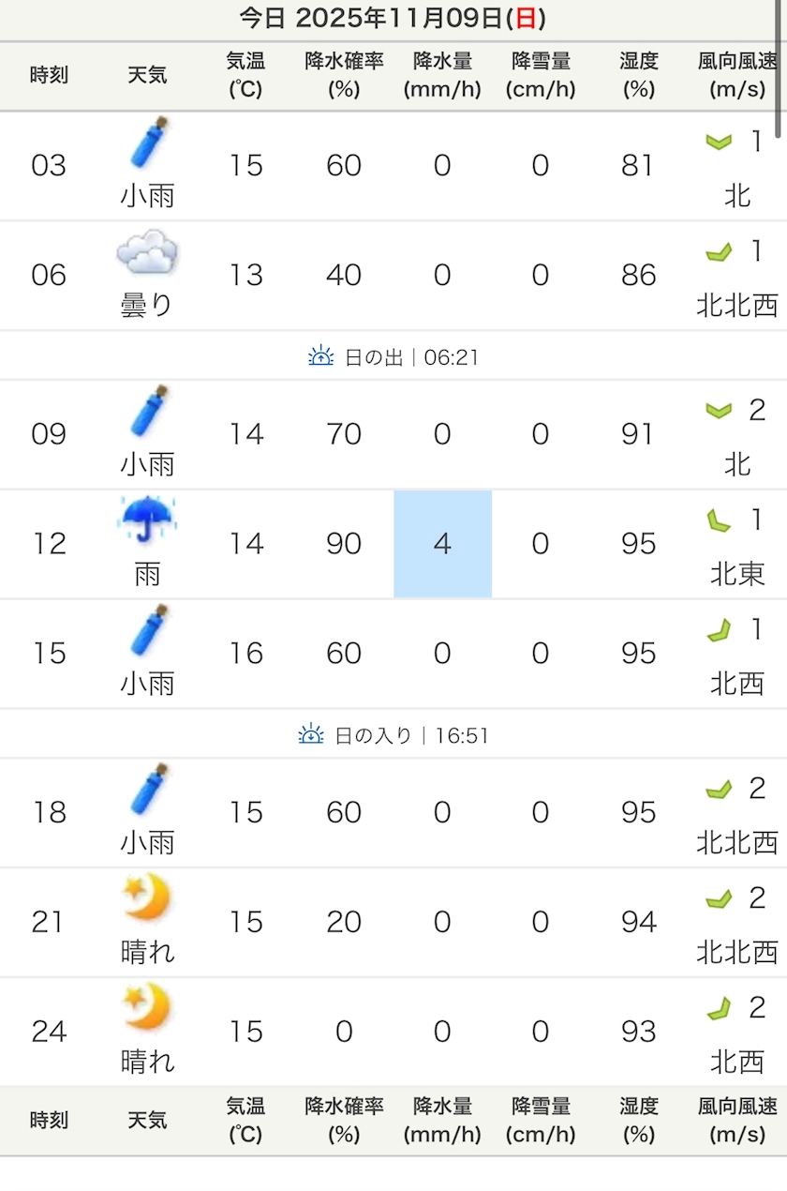
Task: Click the moon clear-sky icon at 21
Action: coord(148,897)
